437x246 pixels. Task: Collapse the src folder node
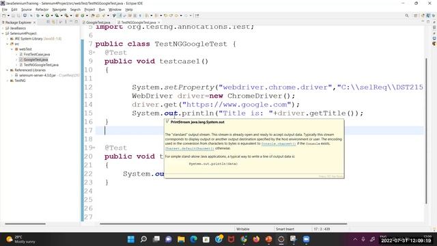pyautogui.click(x=8, y=44)
